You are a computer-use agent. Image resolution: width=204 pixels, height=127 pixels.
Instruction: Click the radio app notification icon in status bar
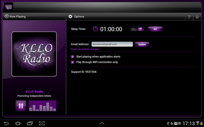click(172, 123)
